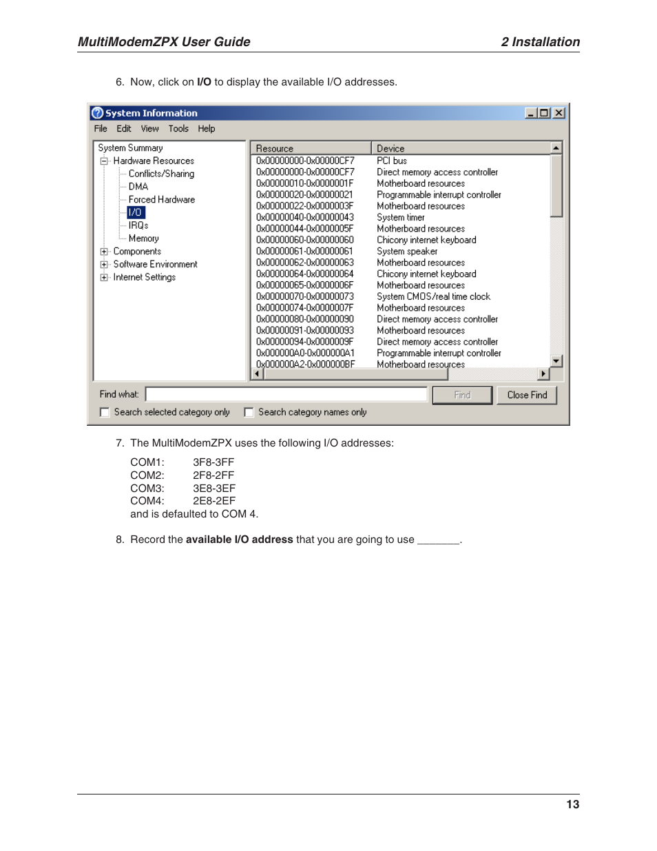Screen dimensions: 657x851
Task: Open the Help menu
Action: pyautogui.click(x=207, y=129)
